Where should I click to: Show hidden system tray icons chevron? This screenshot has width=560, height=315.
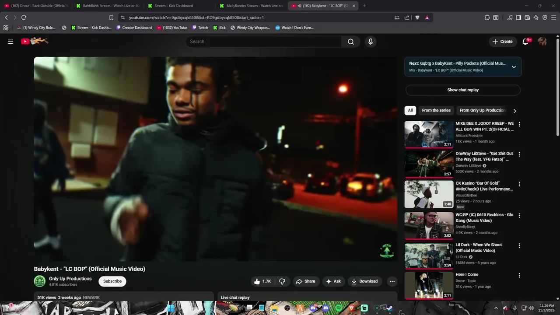coord(495,308)
